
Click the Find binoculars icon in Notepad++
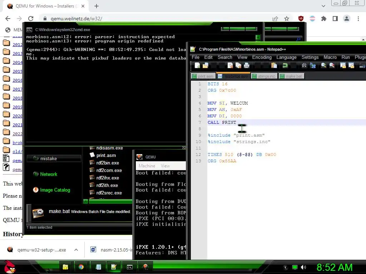305,66
